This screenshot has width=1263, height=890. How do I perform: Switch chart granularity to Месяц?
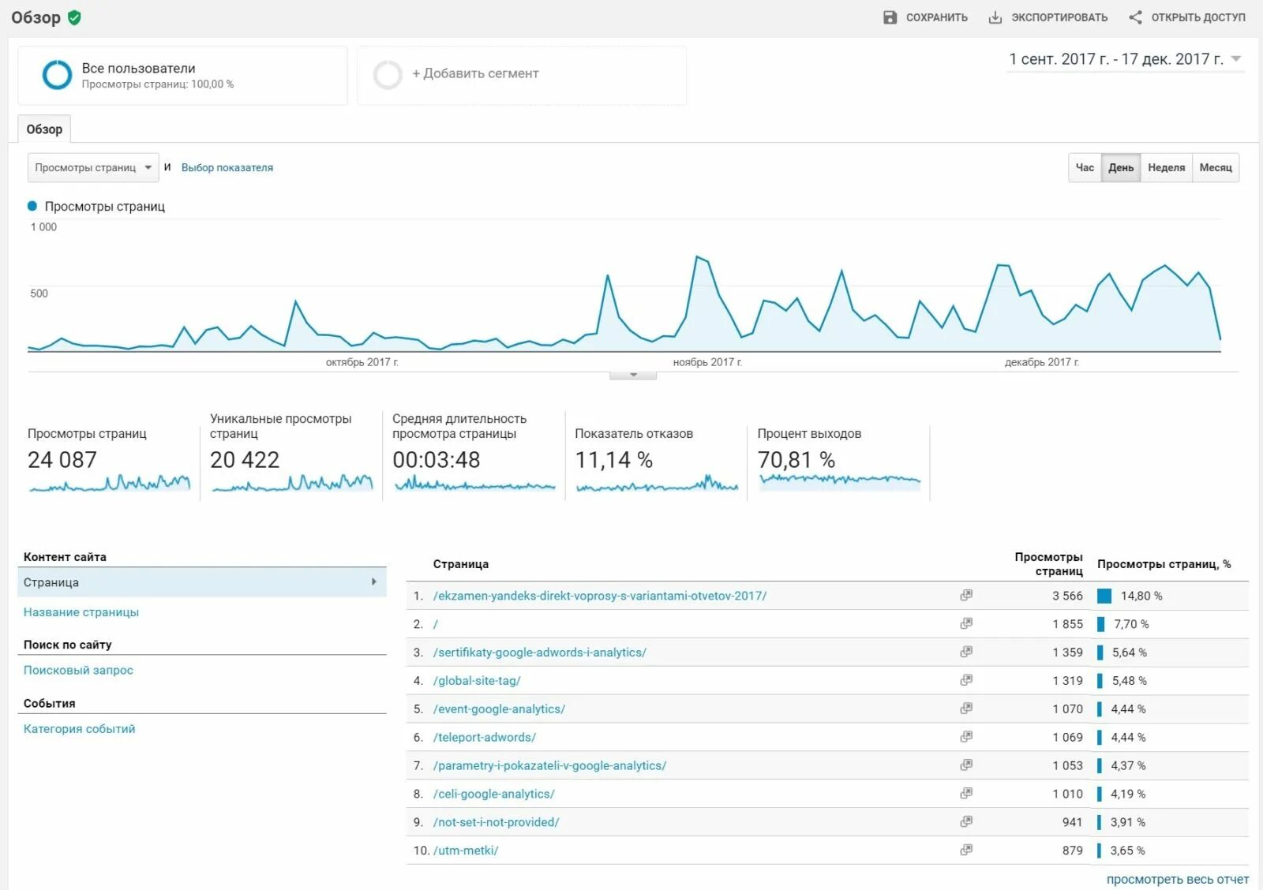(1216, 167)
